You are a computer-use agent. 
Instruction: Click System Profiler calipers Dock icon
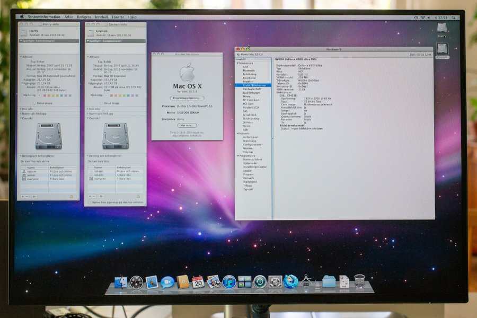(x=306, y=281)
